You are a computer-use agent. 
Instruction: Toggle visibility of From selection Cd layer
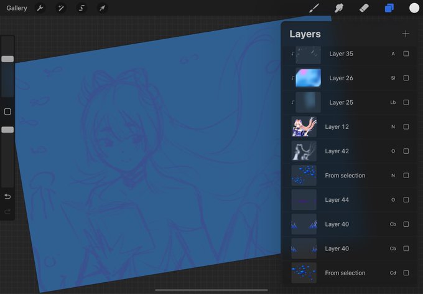[406, 273]
